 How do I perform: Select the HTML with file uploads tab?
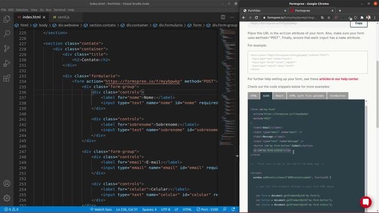(307, 96)
